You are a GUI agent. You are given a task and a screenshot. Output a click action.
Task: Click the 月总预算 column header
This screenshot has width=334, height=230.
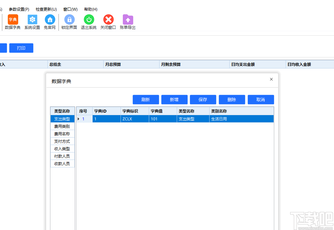(x=132, y=64)
